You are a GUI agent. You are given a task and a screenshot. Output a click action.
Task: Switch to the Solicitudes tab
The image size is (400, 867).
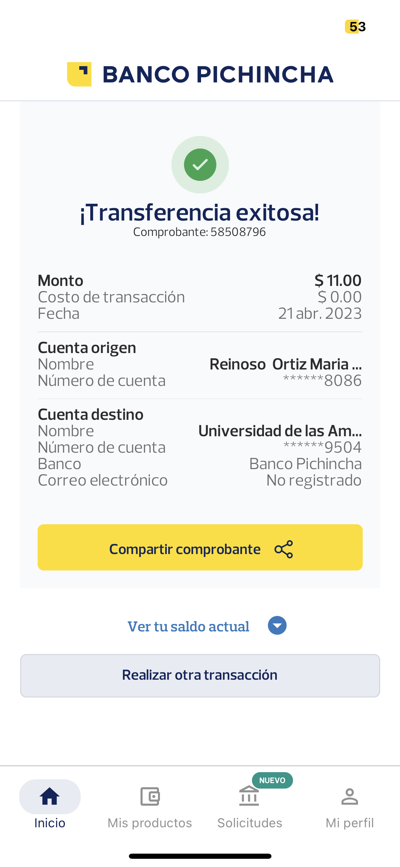pos(250,823)
